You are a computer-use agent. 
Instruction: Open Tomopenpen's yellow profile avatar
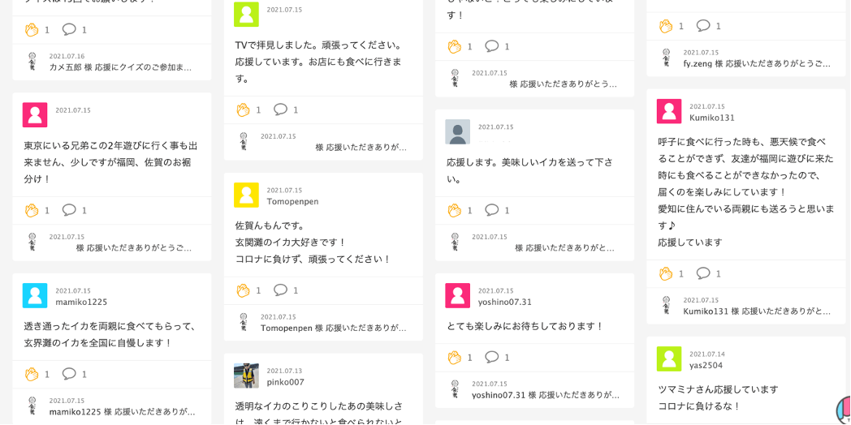pyautogui.click(x=246, y=195)
